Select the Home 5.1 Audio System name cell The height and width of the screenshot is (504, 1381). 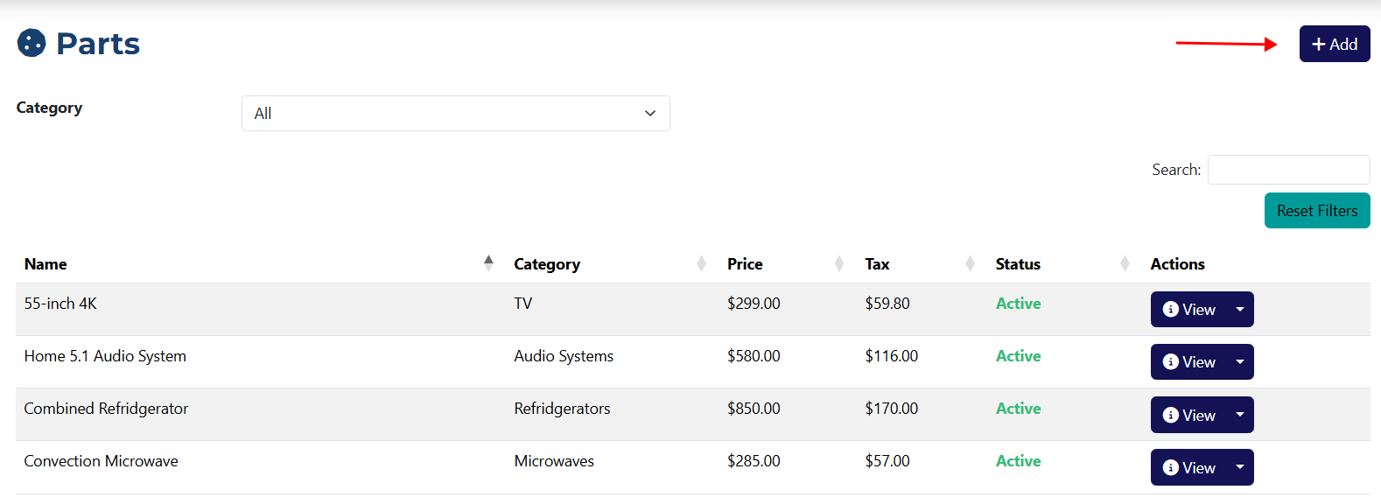pos(105,356)
